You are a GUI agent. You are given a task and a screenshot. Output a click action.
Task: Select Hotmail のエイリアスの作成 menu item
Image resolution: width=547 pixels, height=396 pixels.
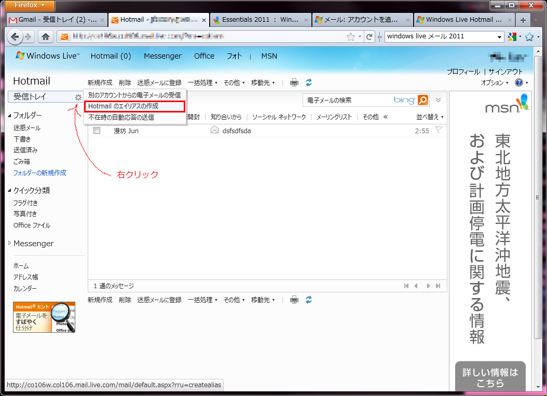pyautogui.click(x=134, y=106)
